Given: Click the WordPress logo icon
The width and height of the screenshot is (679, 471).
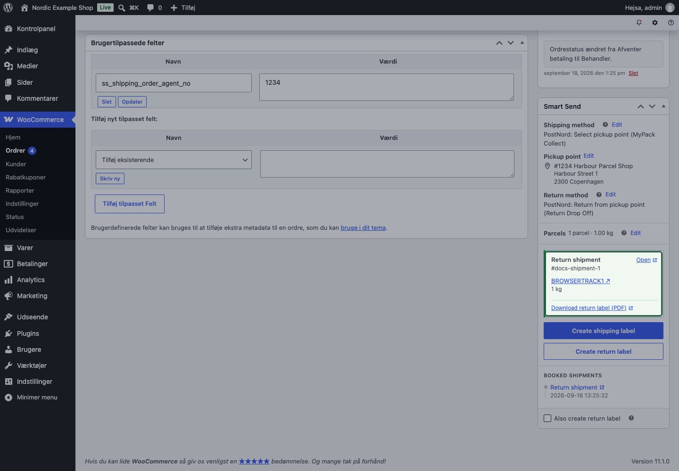Looking at the screenshot, I should (x=8, y=8).
